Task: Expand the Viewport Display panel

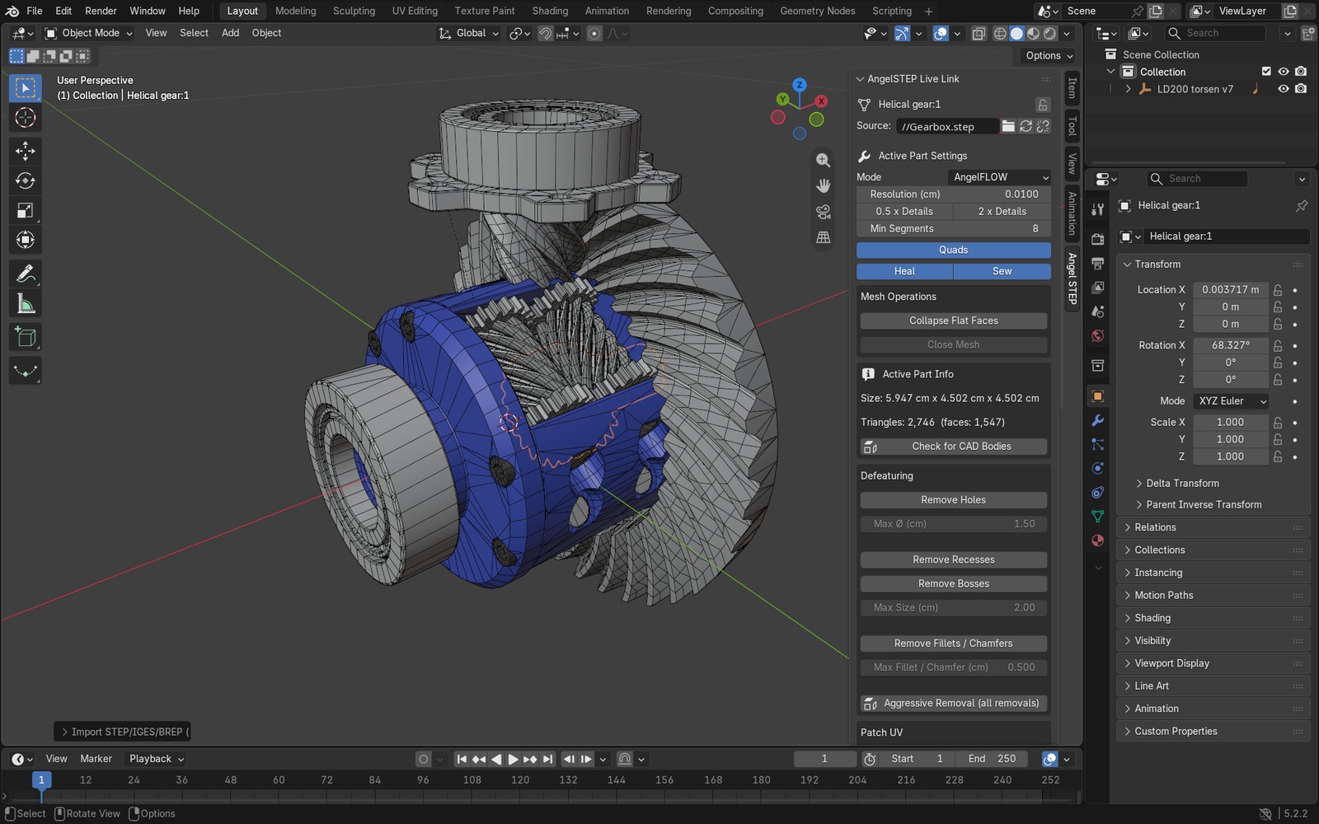Action: [1171, 663]
